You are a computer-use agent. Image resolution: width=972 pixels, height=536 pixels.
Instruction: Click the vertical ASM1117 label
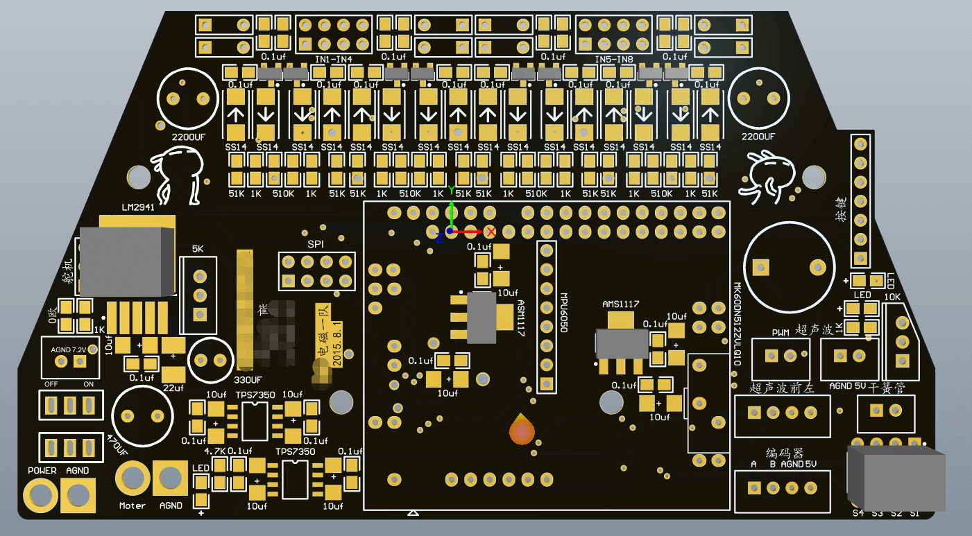[521, 318]
